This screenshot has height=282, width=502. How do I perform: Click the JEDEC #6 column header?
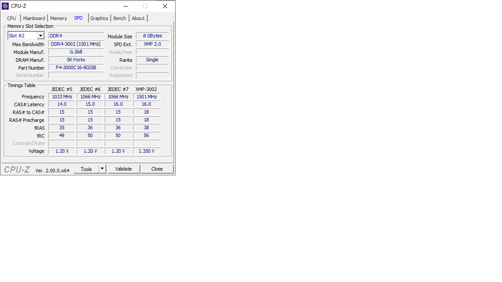point(90,89)
